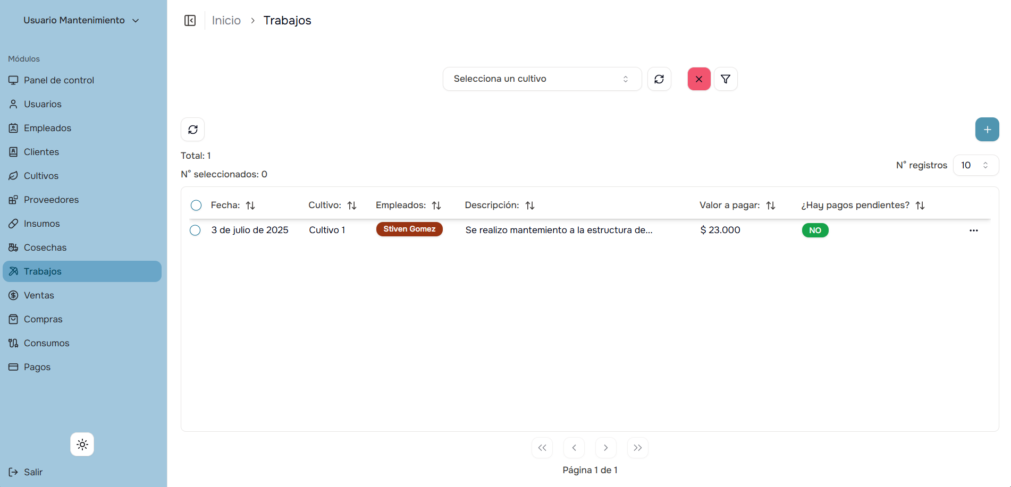Open the filter funnel options

(x=725, y=79)
